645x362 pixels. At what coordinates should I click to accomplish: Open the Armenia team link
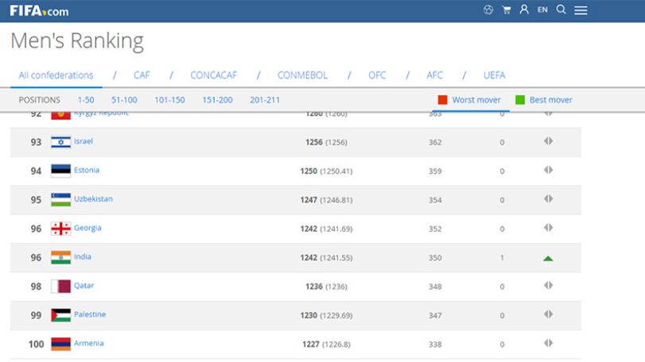click(88, 344)
